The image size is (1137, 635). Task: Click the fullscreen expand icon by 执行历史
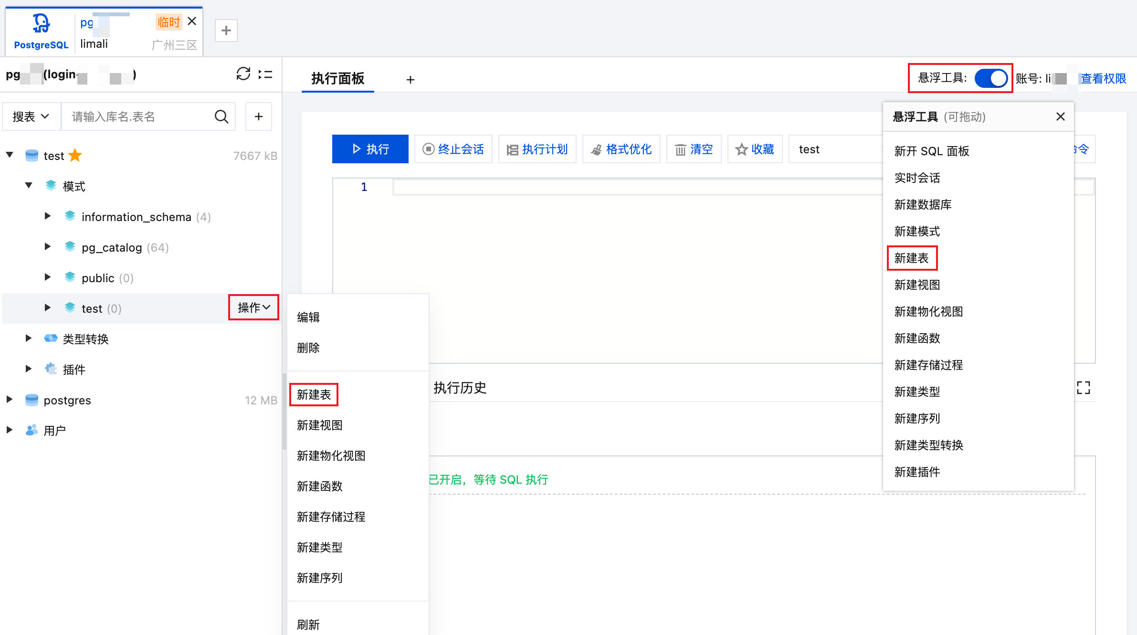pos(1083,388)
